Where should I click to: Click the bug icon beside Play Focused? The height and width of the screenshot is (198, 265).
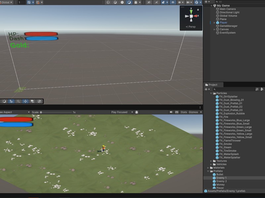137,112
